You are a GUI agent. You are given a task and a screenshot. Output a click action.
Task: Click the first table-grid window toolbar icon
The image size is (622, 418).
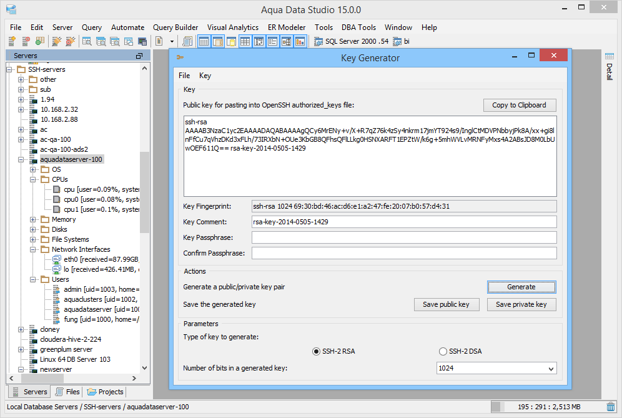click(204, 41)
